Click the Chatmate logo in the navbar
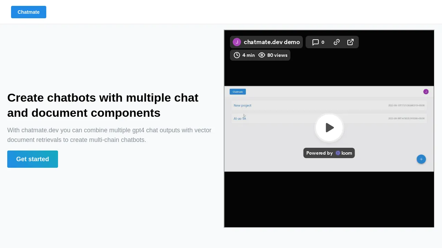442x248 pixels. click(x=28, y=12)
